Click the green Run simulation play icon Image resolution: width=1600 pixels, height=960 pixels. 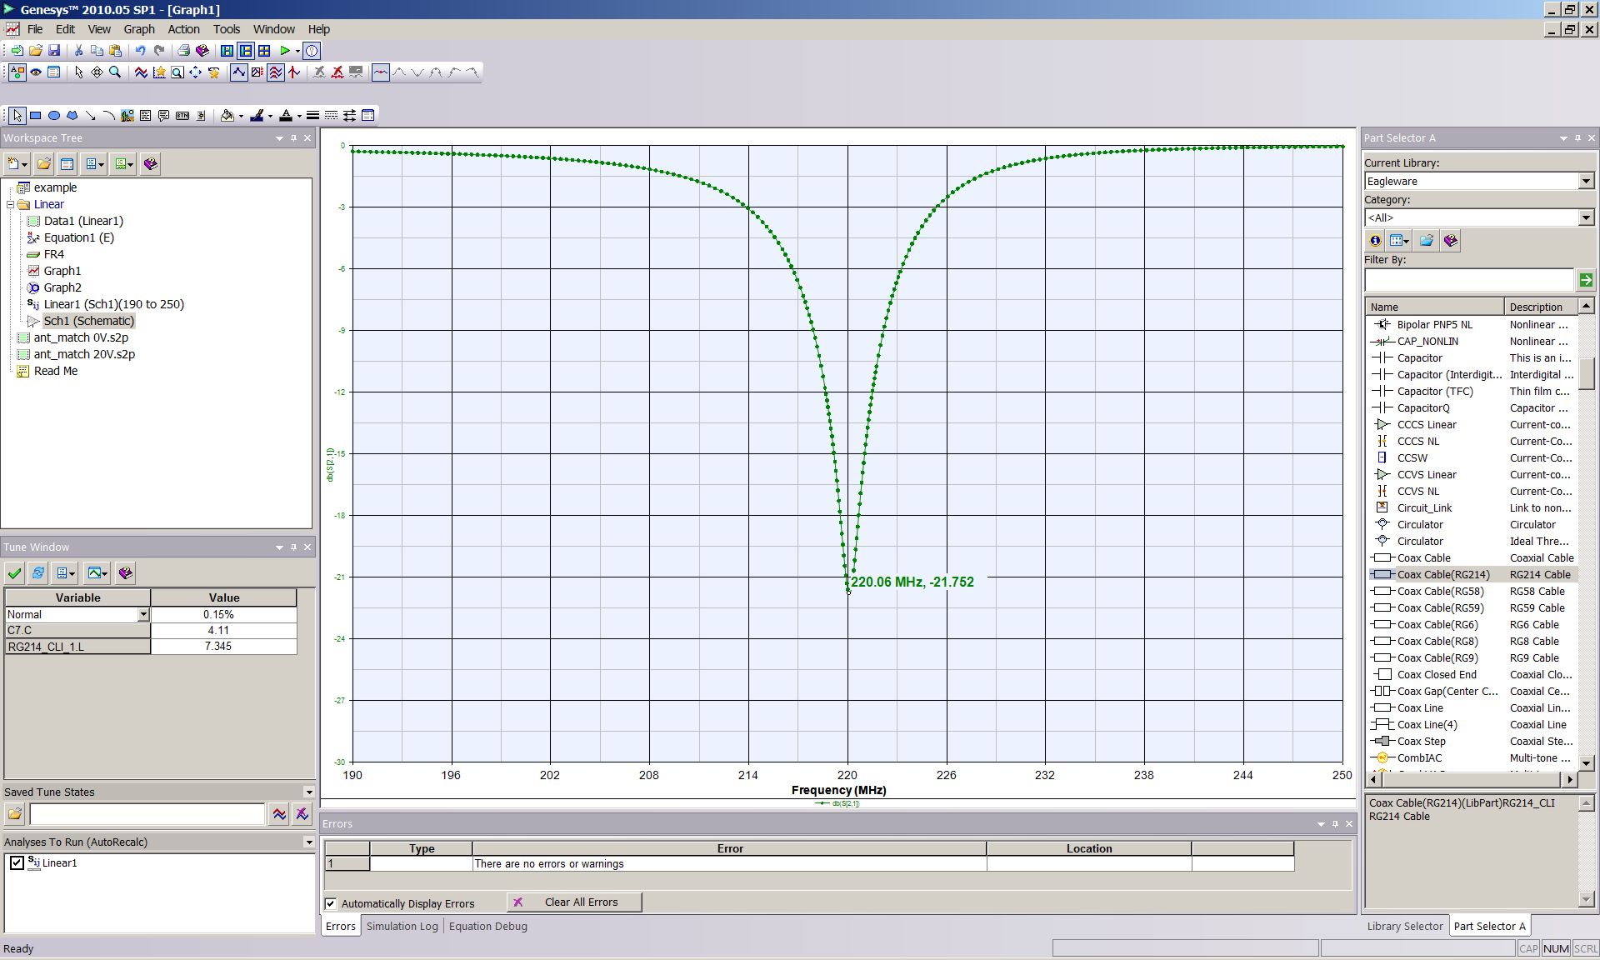click(x=285, y=51)
